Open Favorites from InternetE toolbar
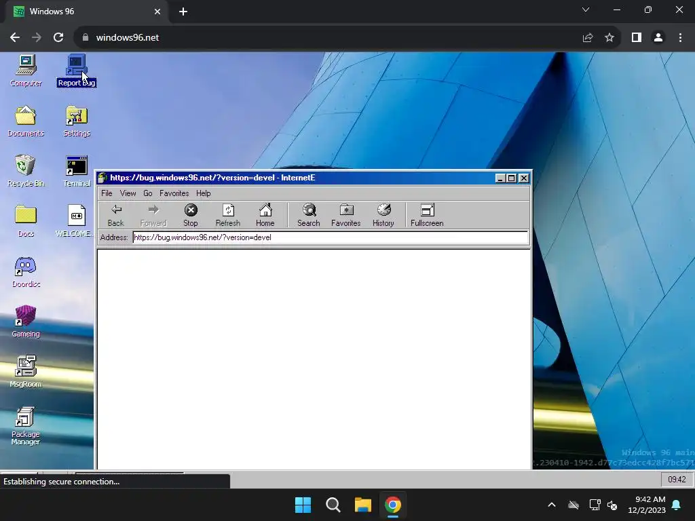Viewport: 695px width, 521px height. click(345, 215)
